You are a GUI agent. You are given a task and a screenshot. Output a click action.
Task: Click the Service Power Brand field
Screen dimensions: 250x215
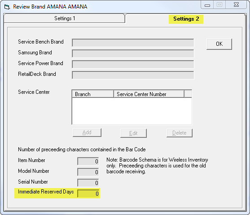pyautogui.click(x=133, y=64)
